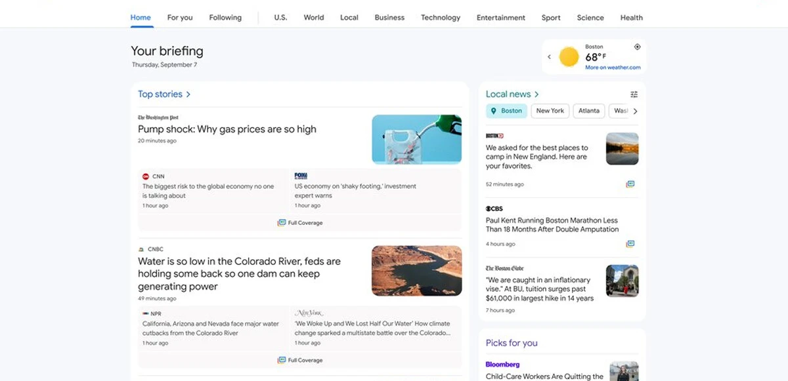Open Full Coverage for gas prices story
The height and width of the screenshot is (381, 788).
tap(300, 223)
